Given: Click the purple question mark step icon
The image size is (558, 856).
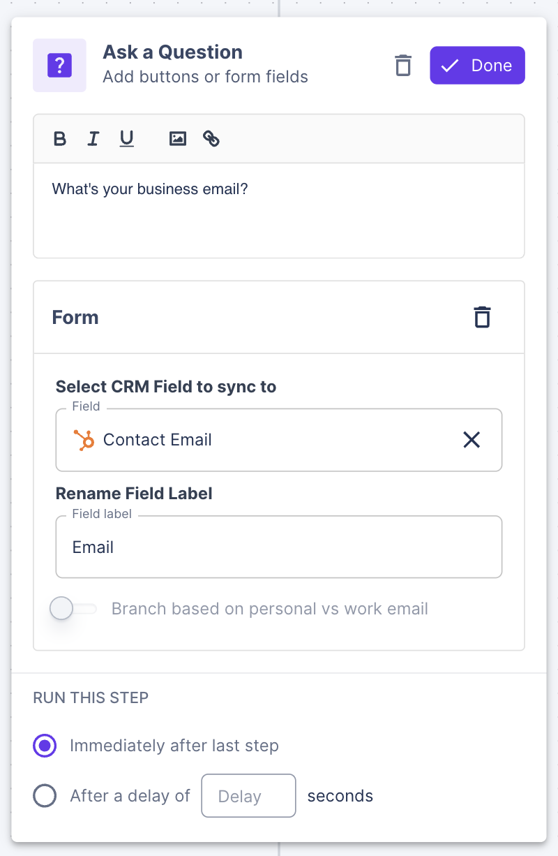Looking at the screenshot, I should 59,66.
